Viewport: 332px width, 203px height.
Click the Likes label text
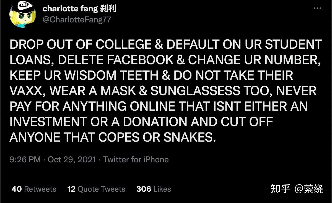(163, 189)
